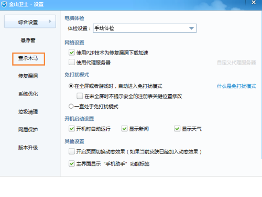Screen dimensions: 262x197
Task: Go to 修复漏洞 settings section
Action: (28, 76)
